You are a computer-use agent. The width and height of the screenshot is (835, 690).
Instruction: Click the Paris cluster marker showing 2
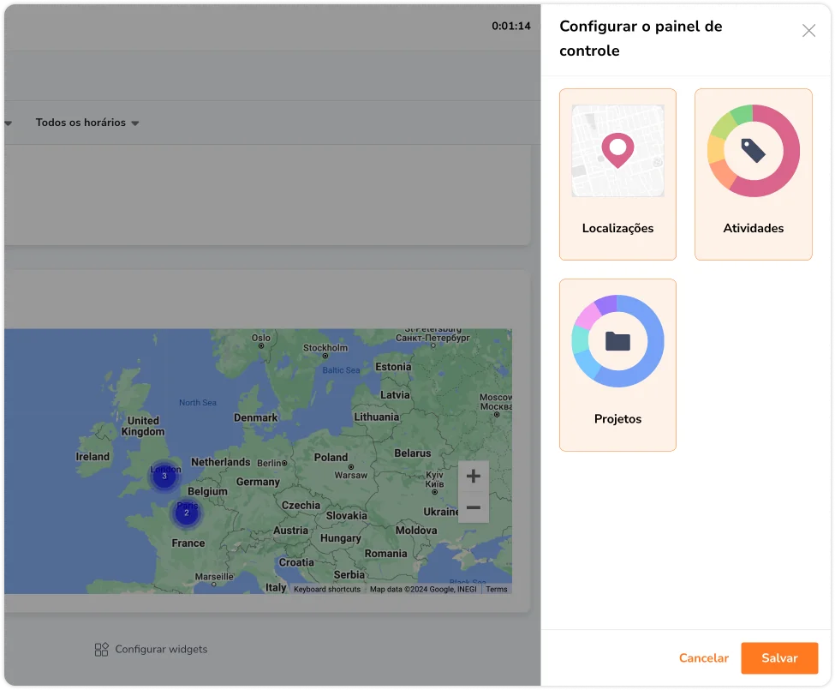pyautogui.click(x=187, y=513)
